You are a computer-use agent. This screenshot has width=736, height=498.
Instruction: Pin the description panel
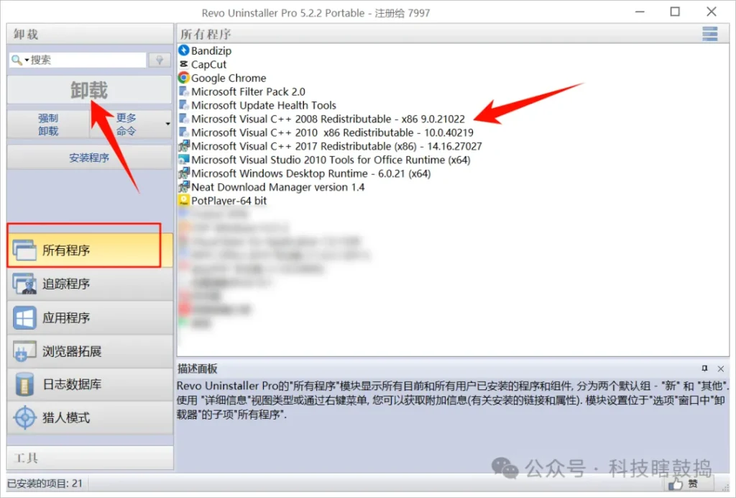[x=704, y=368]
